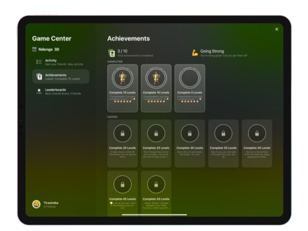Click the lock icon on Complete 40 Levels
308x231 pixels.
pos(257,133)
